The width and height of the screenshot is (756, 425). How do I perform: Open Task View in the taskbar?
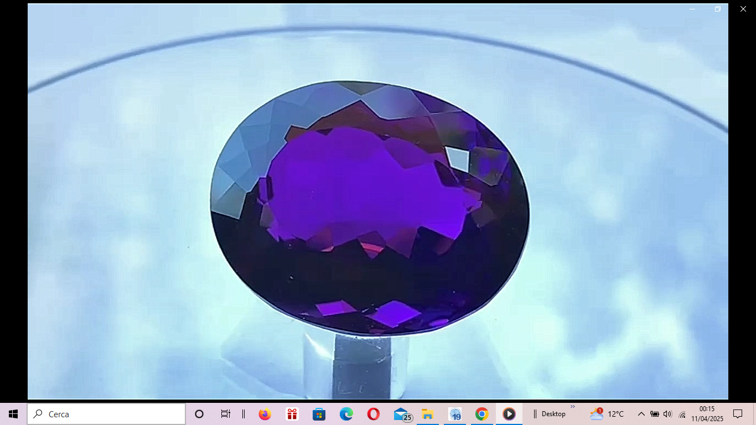(x=225, y=414)
